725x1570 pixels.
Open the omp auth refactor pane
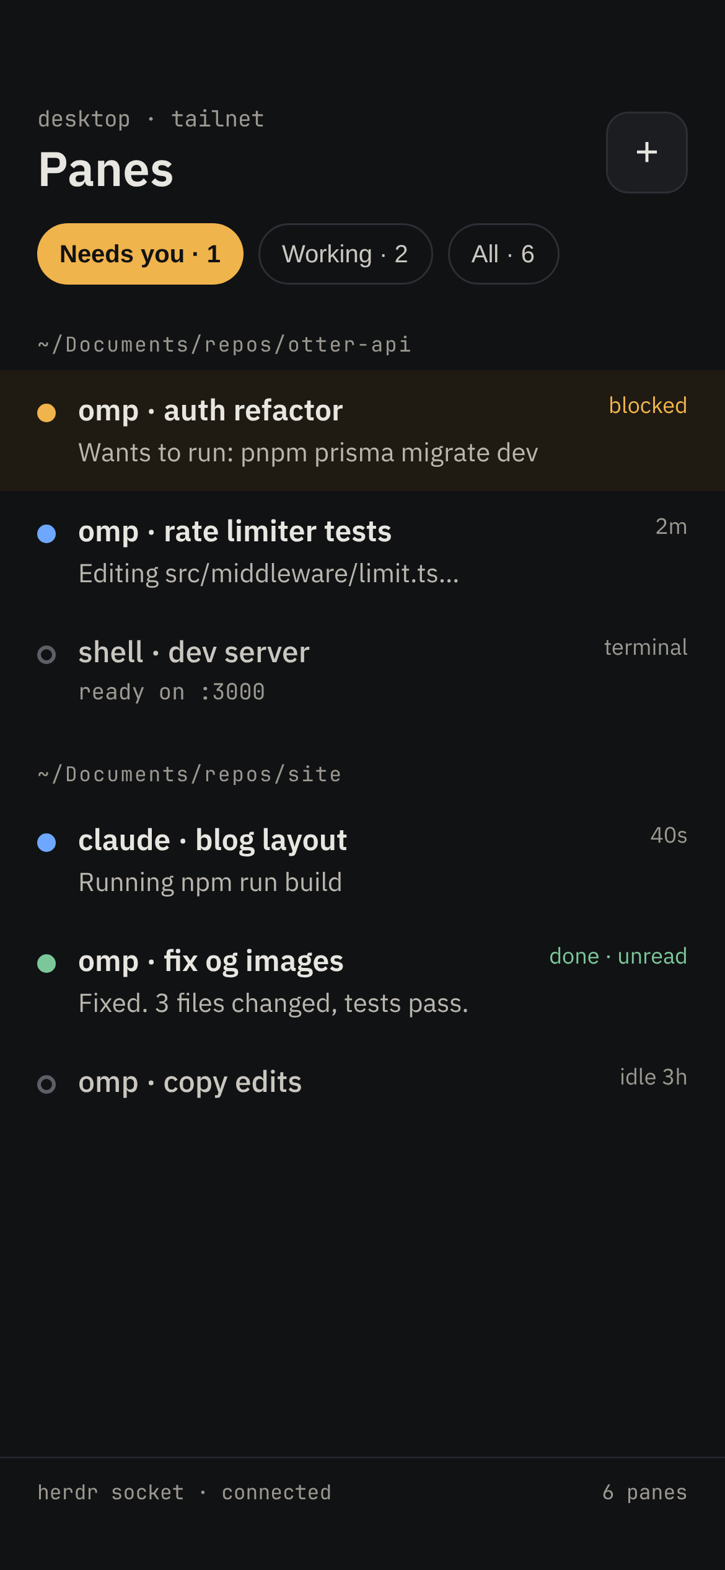point(362,431)
